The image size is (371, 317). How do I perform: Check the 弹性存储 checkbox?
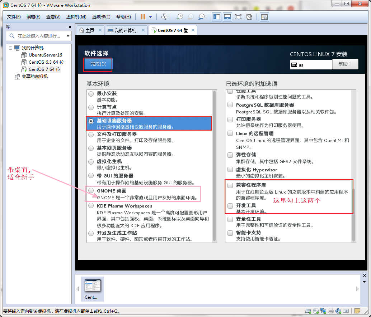pyautogui.click(x=230, y=155)
